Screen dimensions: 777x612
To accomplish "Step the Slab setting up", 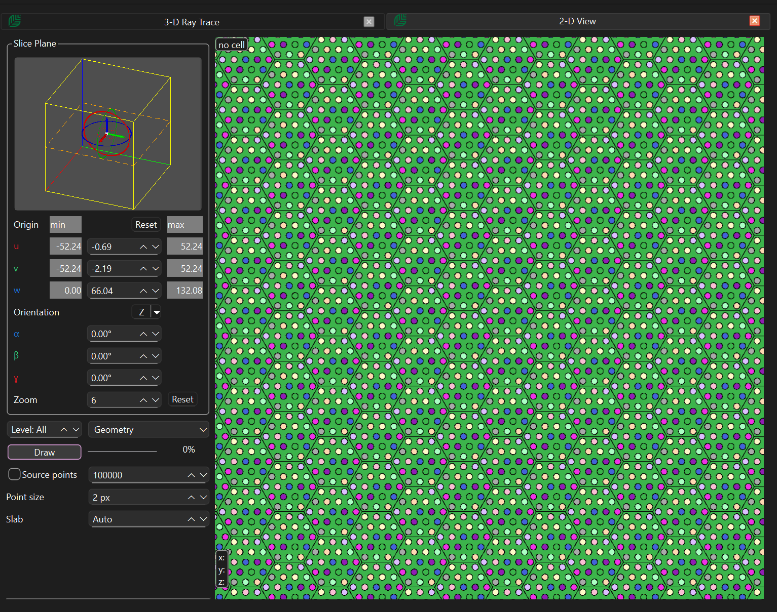I will pos(191,519).
